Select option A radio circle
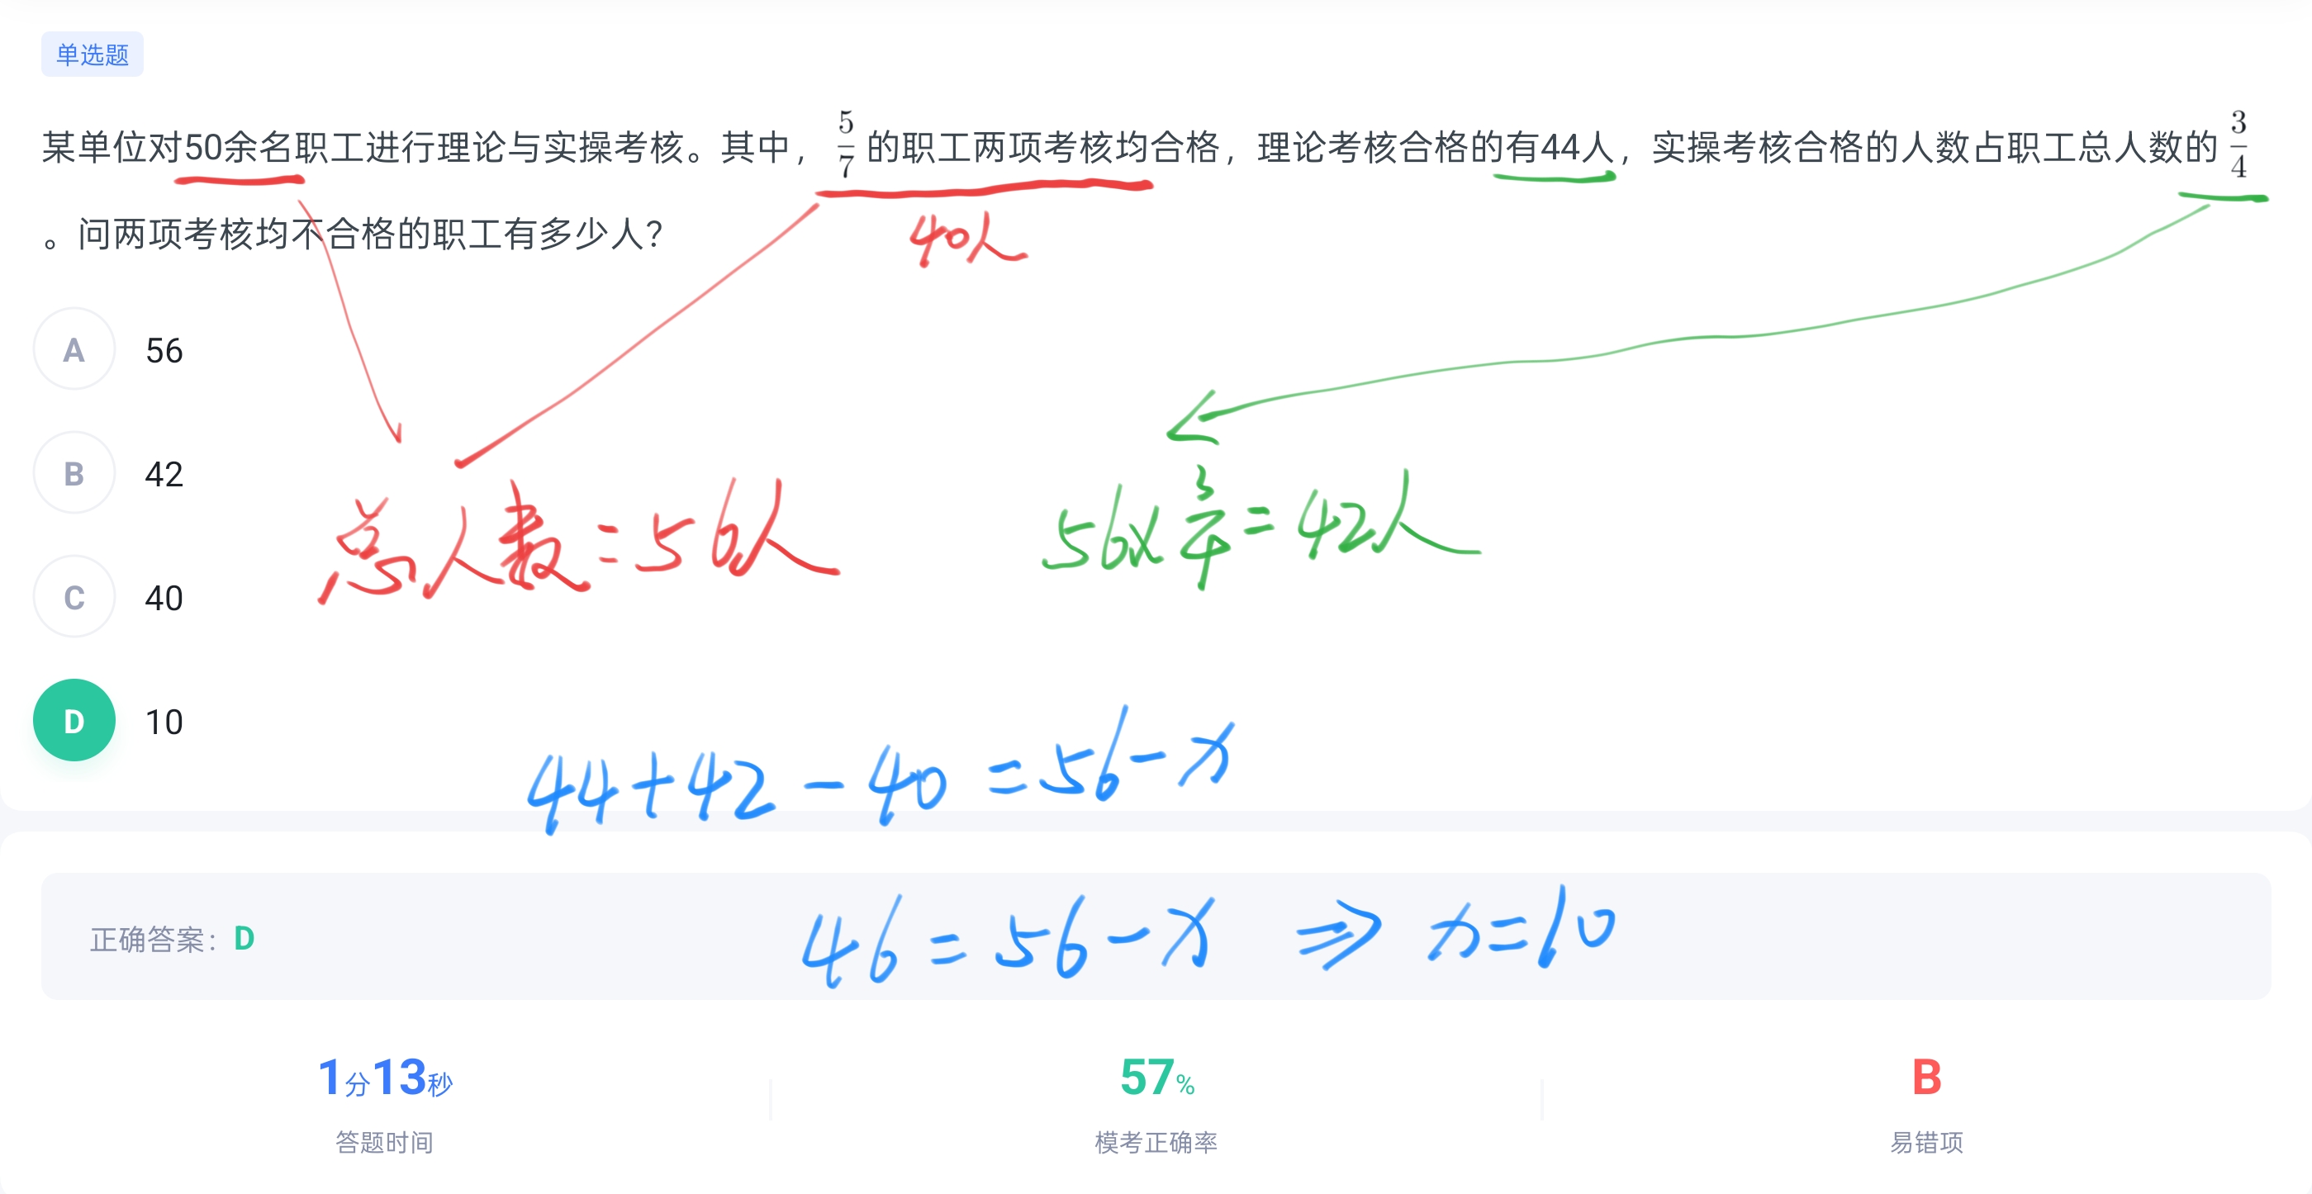The width and height of the screenshot is (2312, 1194). pos(74,349)
